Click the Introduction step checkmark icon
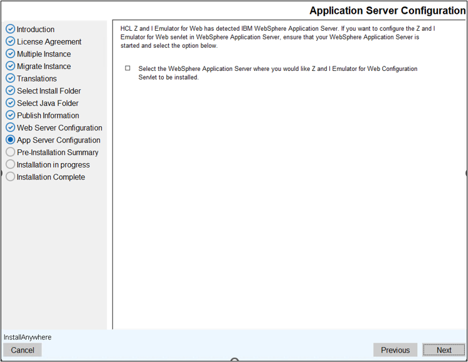The height and width of the screenshot is (362, 468). 11,29
